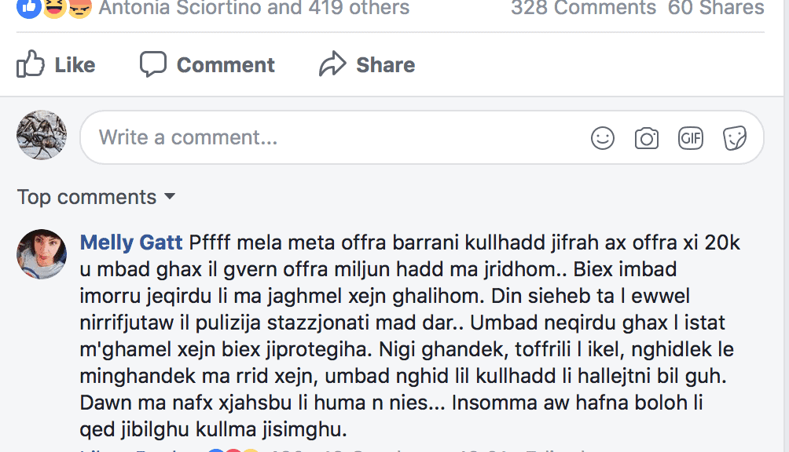Open reaction icons under Melly Gatt's comment
The image size is (789, 452).
coord(232,450)
